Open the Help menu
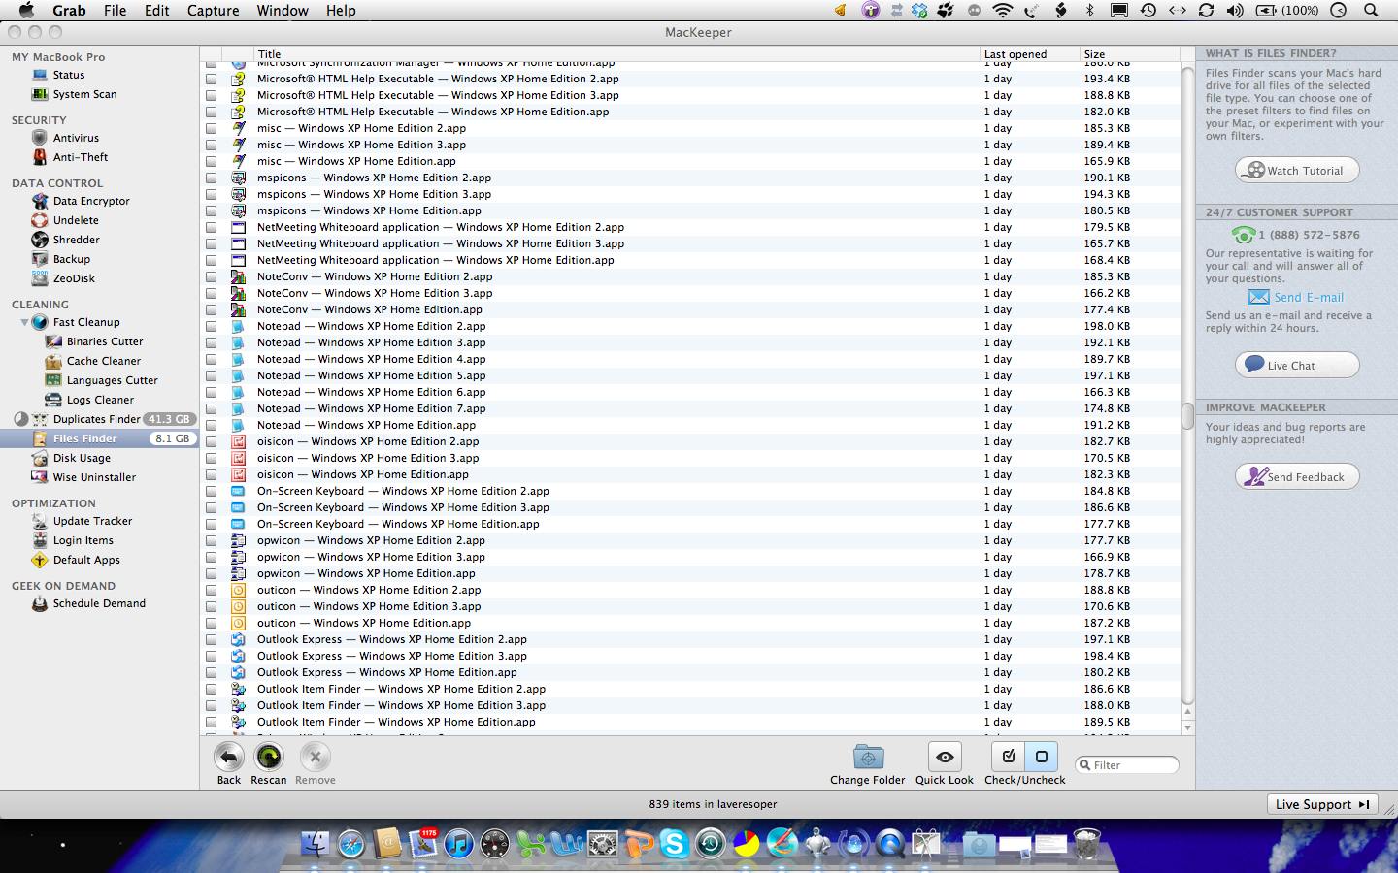 click(341, 11)
